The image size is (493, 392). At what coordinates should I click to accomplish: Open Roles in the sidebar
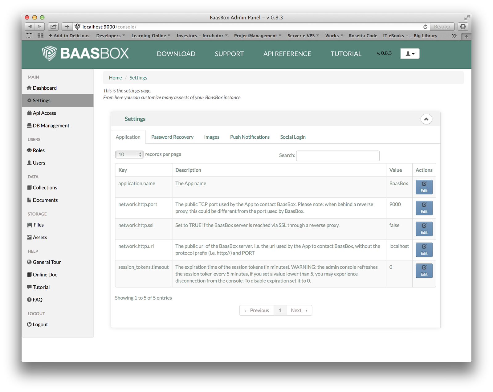point(39,150)
